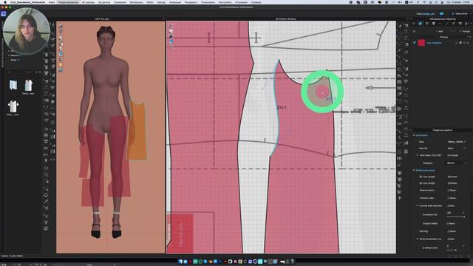The image size is (473, 266).
Task: Open the Apple menu
Action: point(5,2)
